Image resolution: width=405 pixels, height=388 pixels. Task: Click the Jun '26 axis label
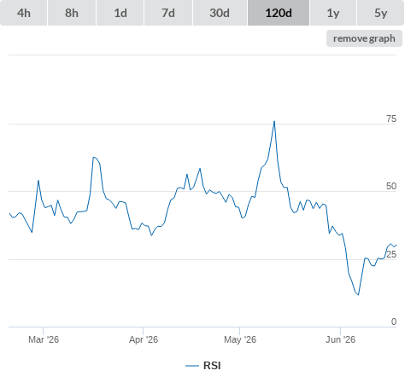pyautogui.click(x=340, y=339)
